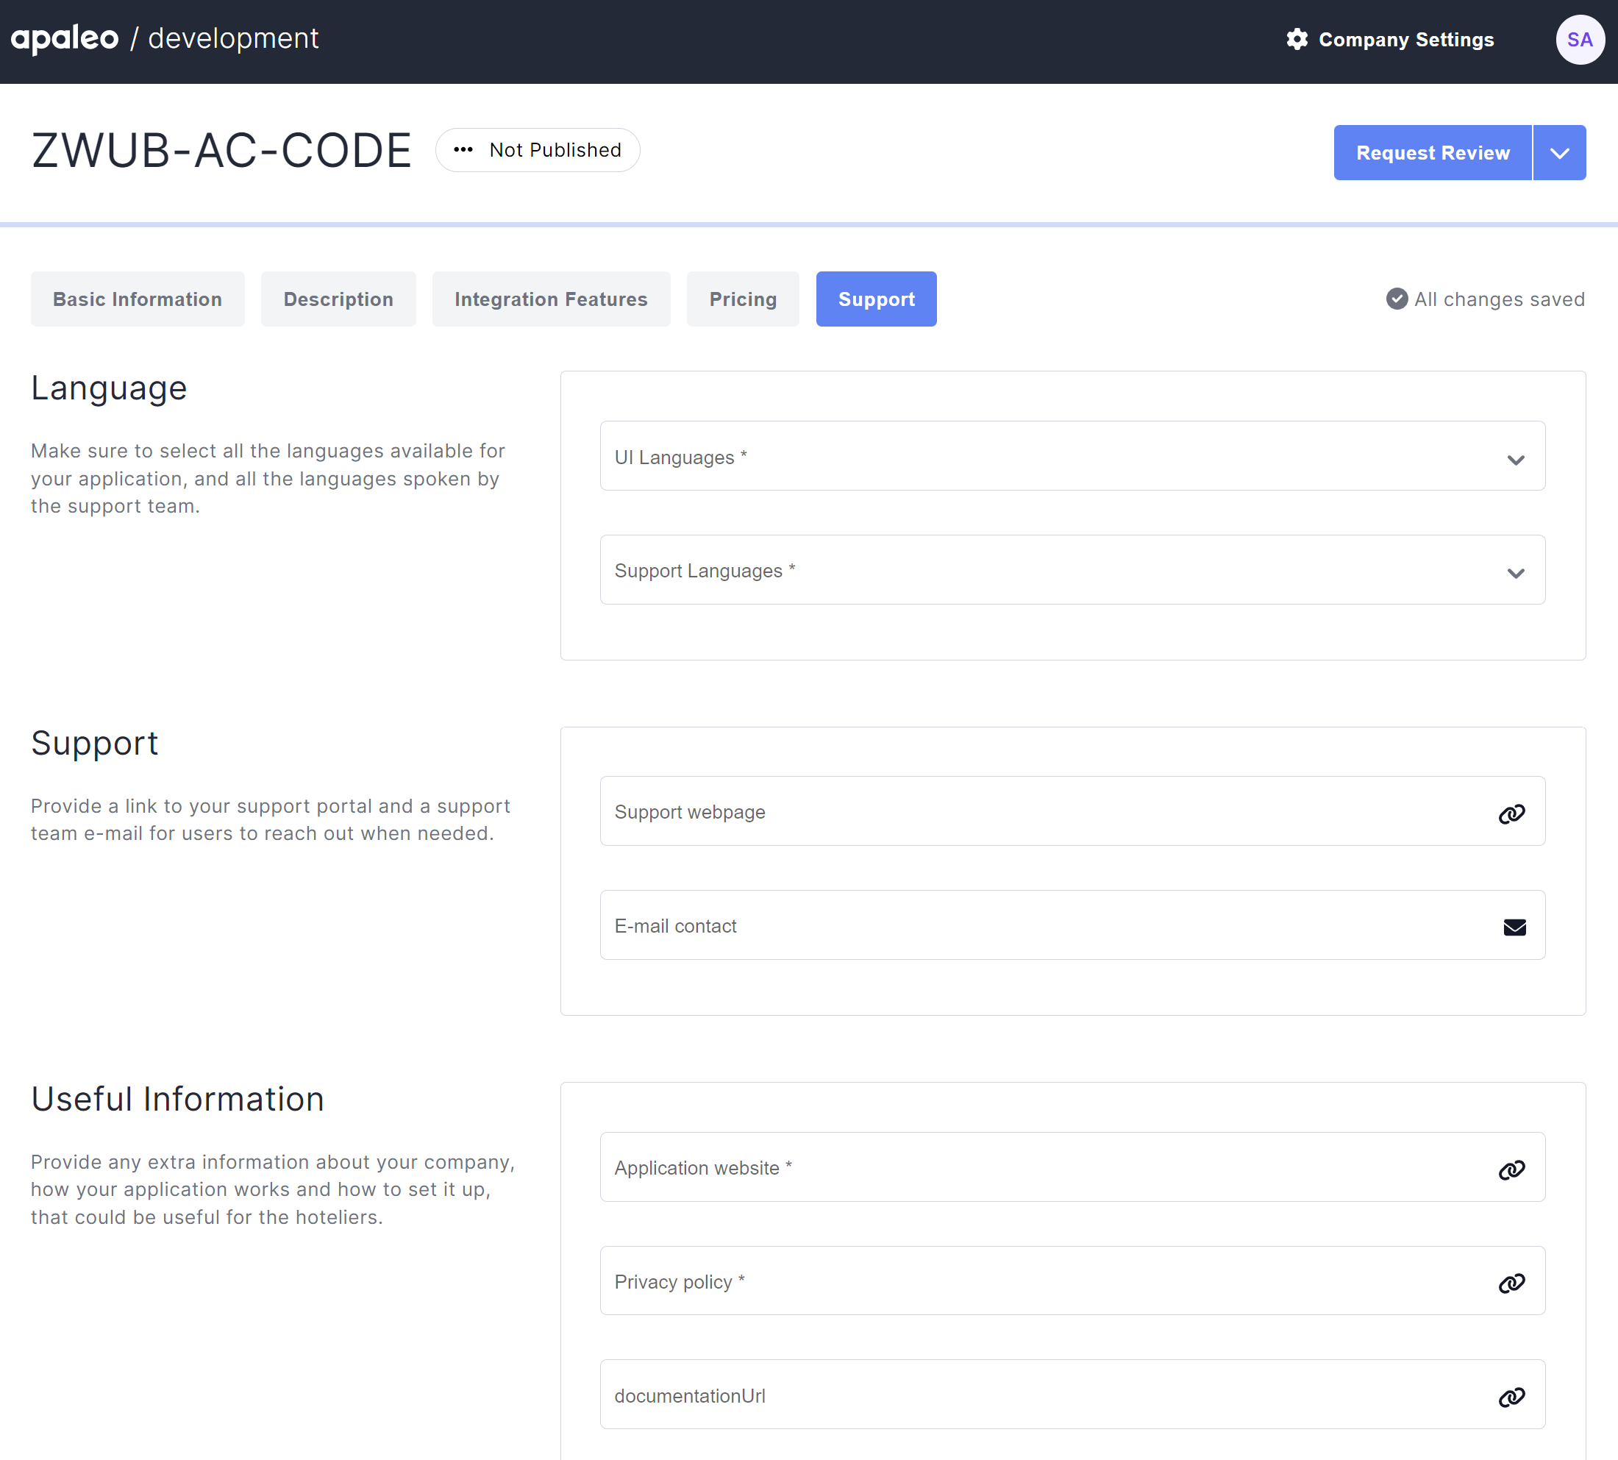
Task: Open the Integration Features tab
Action: [x=550, y=299]
